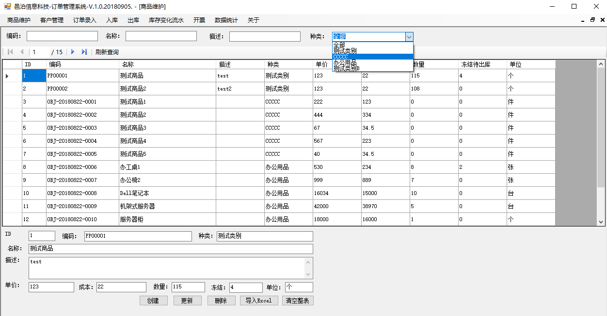Viewport: 607px width, 316px height.
Task: Sort by the 编码 column header
Action: coord(82,64)
